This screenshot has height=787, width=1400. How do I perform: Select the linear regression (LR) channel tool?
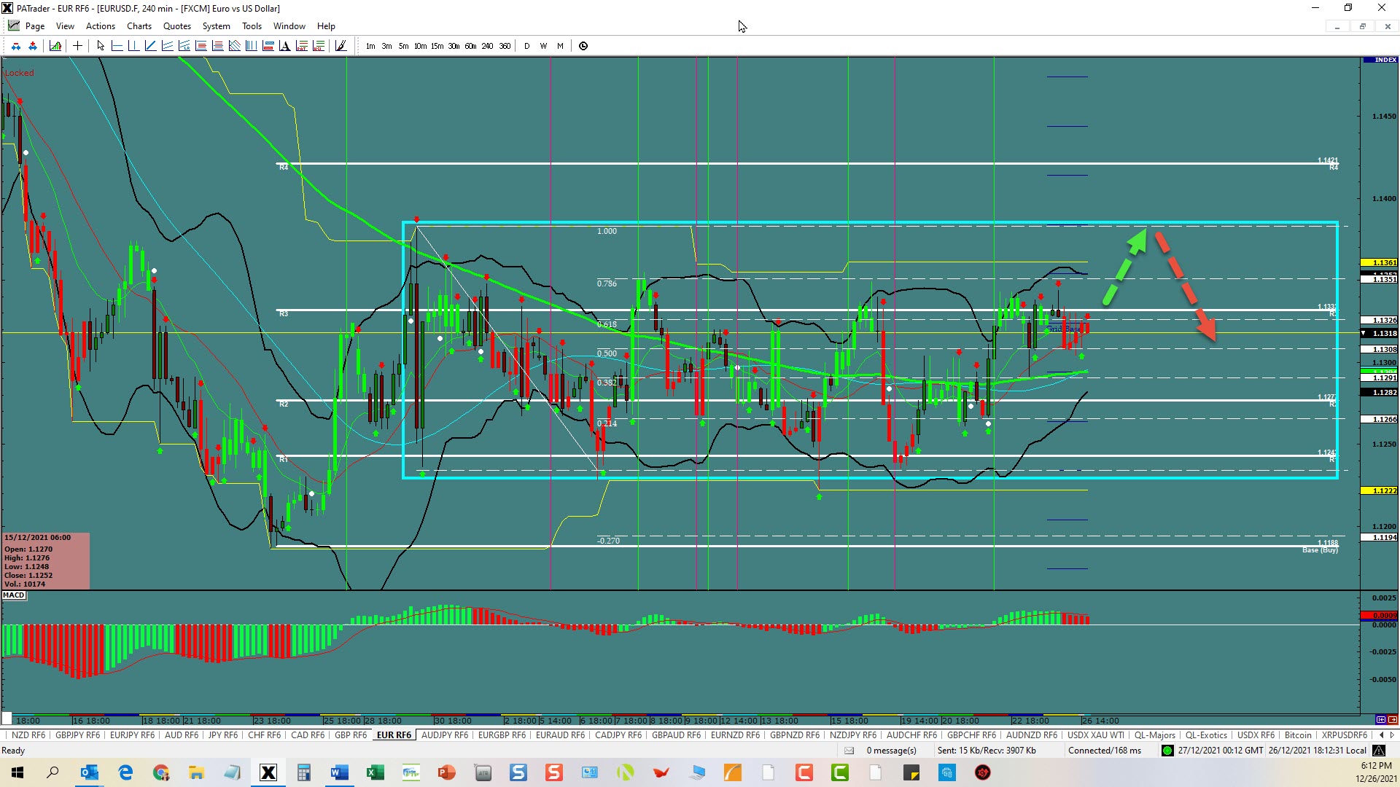tap(184, 46)
